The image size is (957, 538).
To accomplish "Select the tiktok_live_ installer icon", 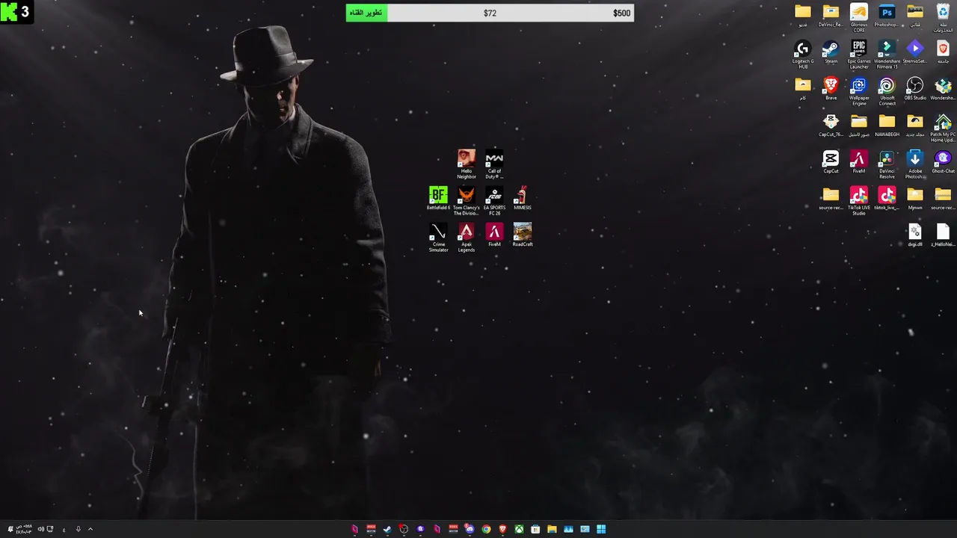I will pos(887,198).
